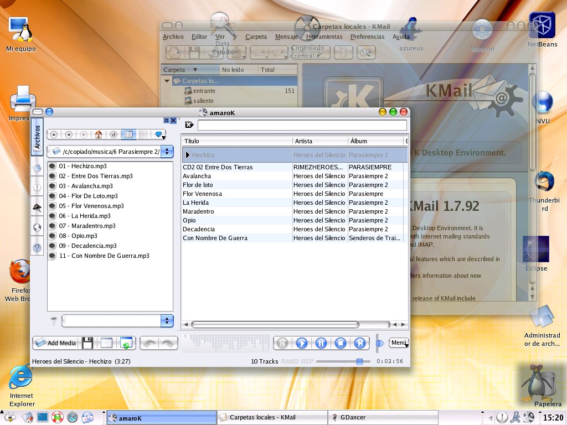This screenshot has width=567, height=425.
Task: Click the redo arrow in amaroK
Action: click(168, 343)
